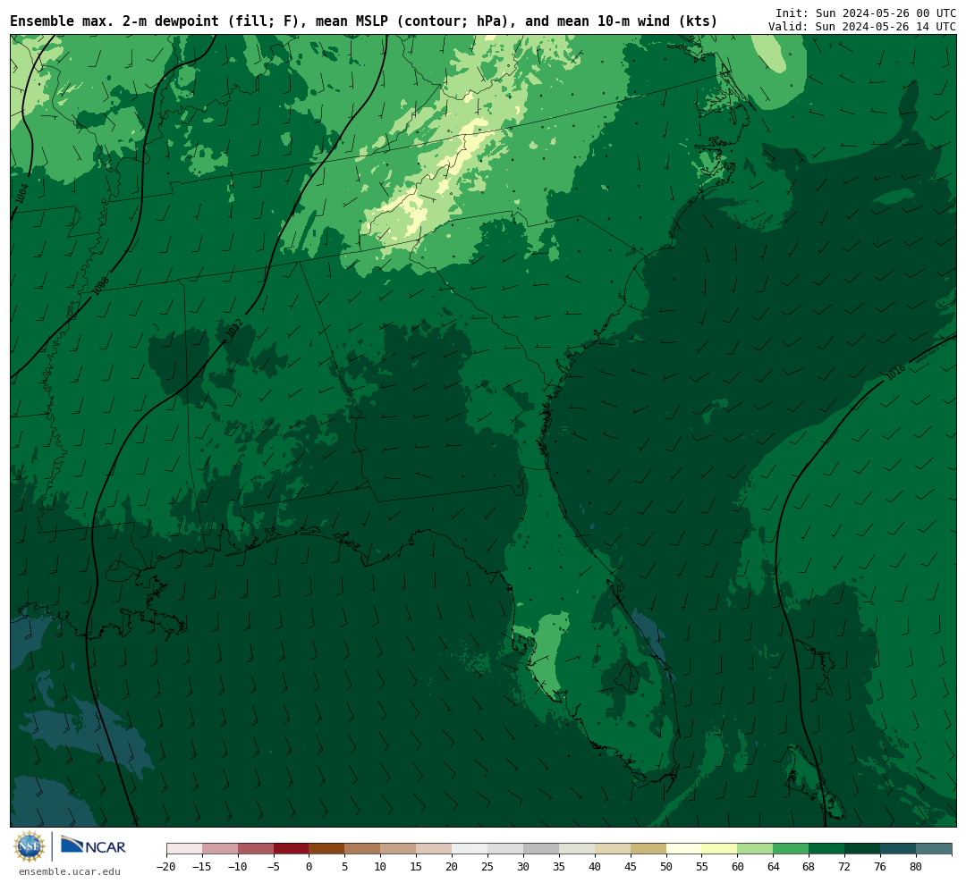Click the 1008 isobar contour label
Screen dimensions: 966x883
(100, 286)
